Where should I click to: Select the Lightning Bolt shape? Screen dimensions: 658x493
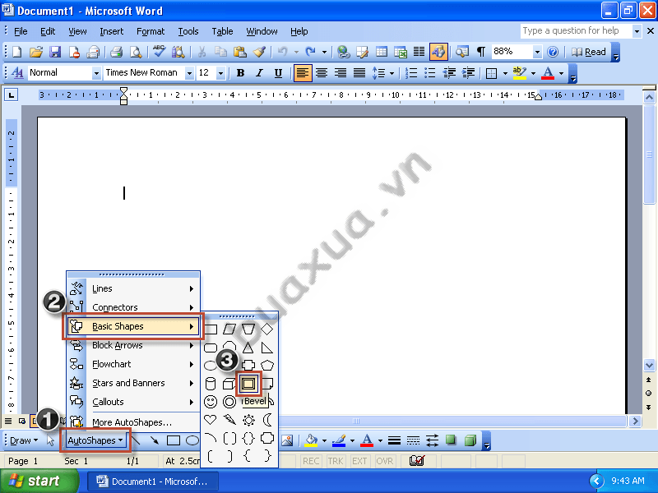click(229, 419)
